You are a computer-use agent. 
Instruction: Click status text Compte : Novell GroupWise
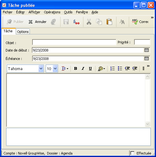24,153
